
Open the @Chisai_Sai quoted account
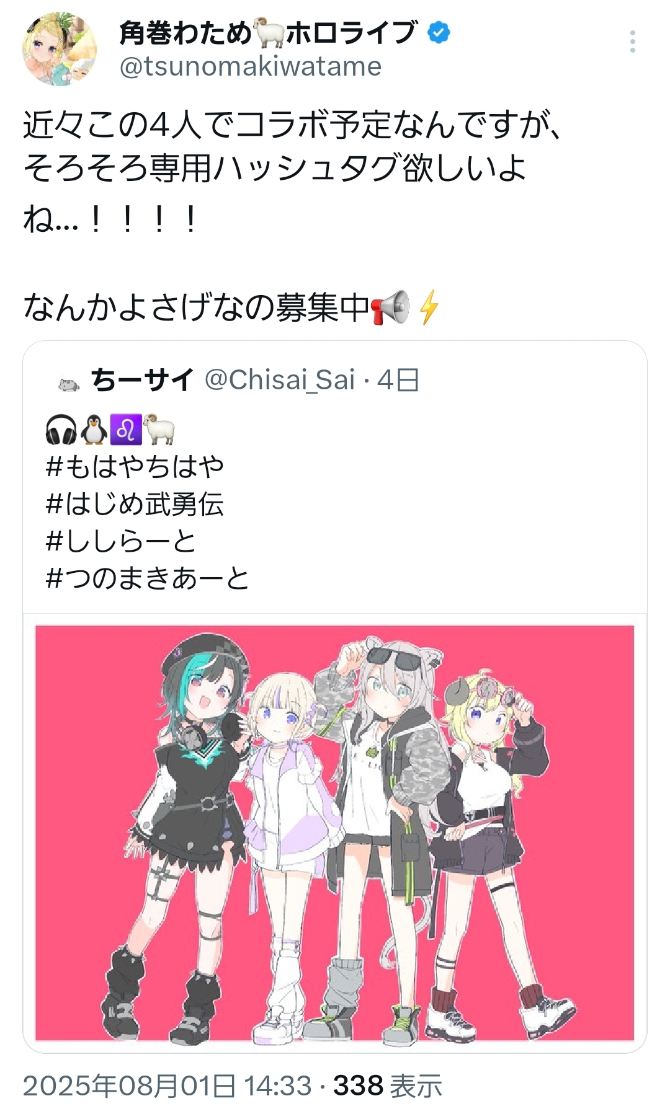click(279, 380)
